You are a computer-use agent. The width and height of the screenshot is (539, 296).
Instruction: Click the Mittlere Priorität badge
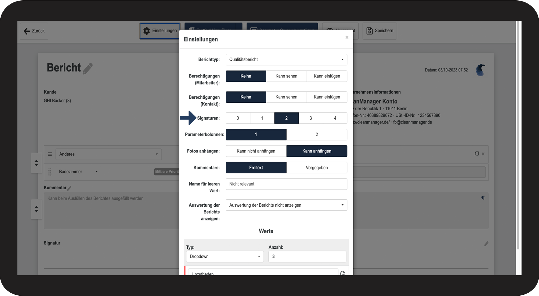(x=167, y=172)
